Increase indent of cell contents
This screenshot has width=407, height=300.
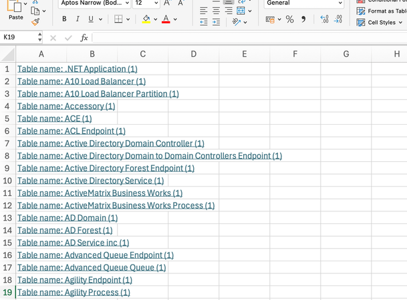point(217,22)
